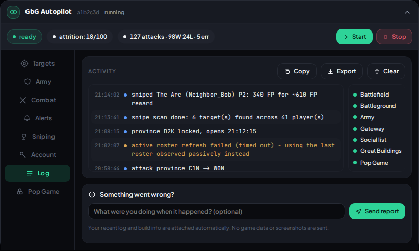Click the Gateway status item
Screen dimensions: 419x251
pyautogui.click(x=369, y=129)
